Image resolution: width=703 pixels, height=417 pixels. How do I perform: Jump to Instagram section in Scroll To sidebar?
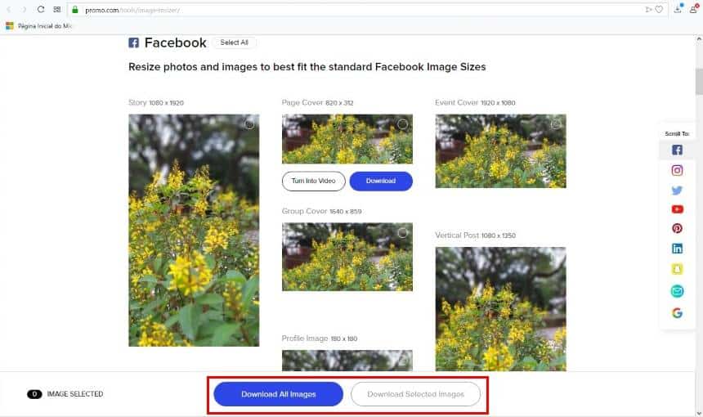[x=677, y=170]
